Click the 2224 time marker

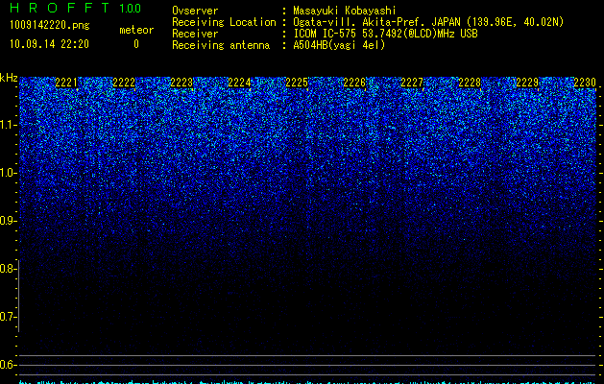pos(239,83)
